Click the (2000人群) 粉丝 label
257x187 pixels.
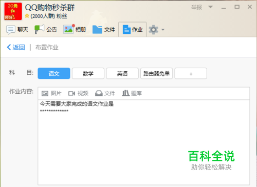click(x=49, y=16)
